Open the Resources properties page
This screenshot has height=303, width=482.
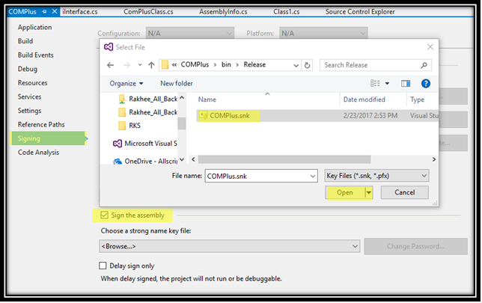click(33, 83)
